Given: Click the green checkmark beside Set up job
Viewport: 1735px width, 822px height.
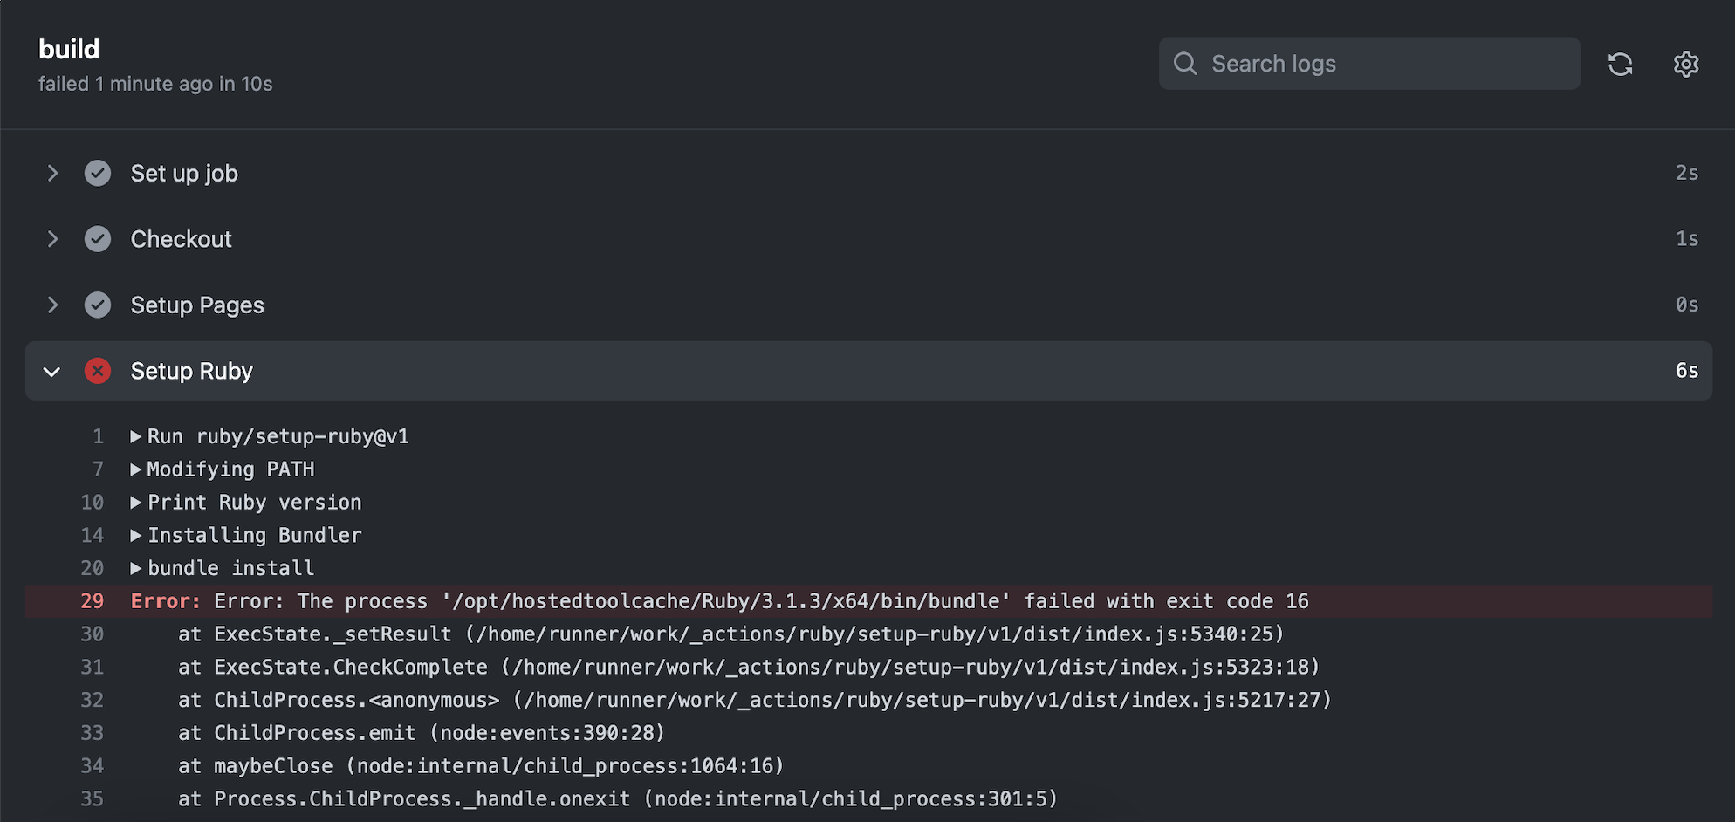Looking at the screenshot, I should [x=97, y=173].
